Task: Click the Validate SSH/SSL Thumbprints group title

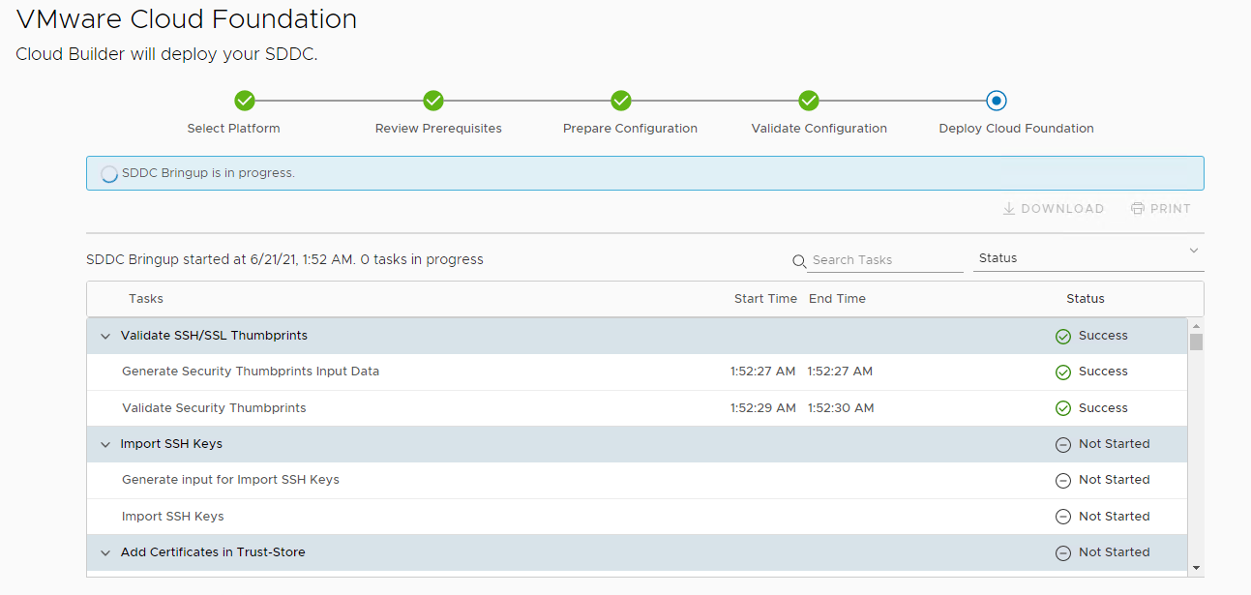Action: [x=214, y=336]
